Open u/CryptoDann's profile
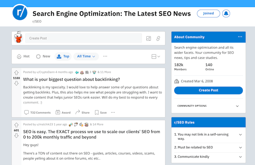This screenshot has height=165, width=255. pos(46,72)
